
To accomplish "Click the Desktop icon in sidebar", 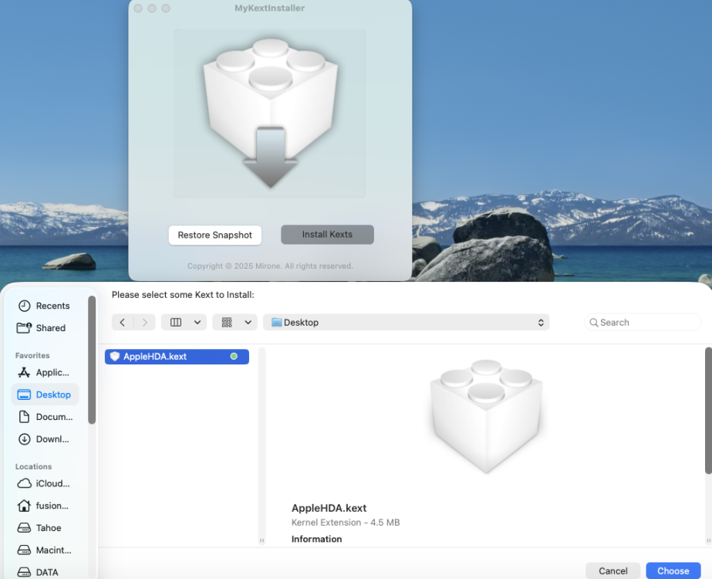I will tap(24, 394).
